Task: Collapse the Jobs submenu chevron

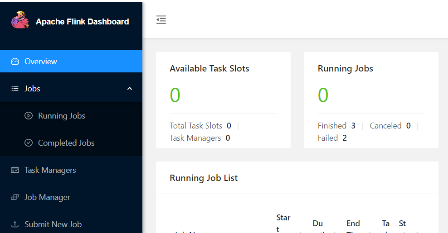Action: 129,88
